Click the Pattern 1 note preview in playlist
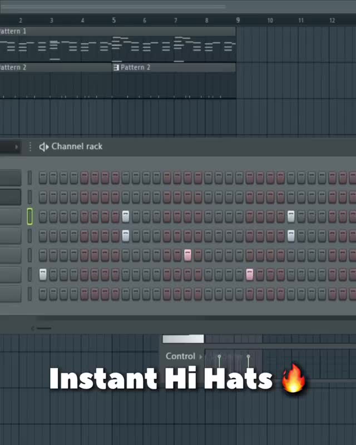356x445 pixels. (117, 49)
